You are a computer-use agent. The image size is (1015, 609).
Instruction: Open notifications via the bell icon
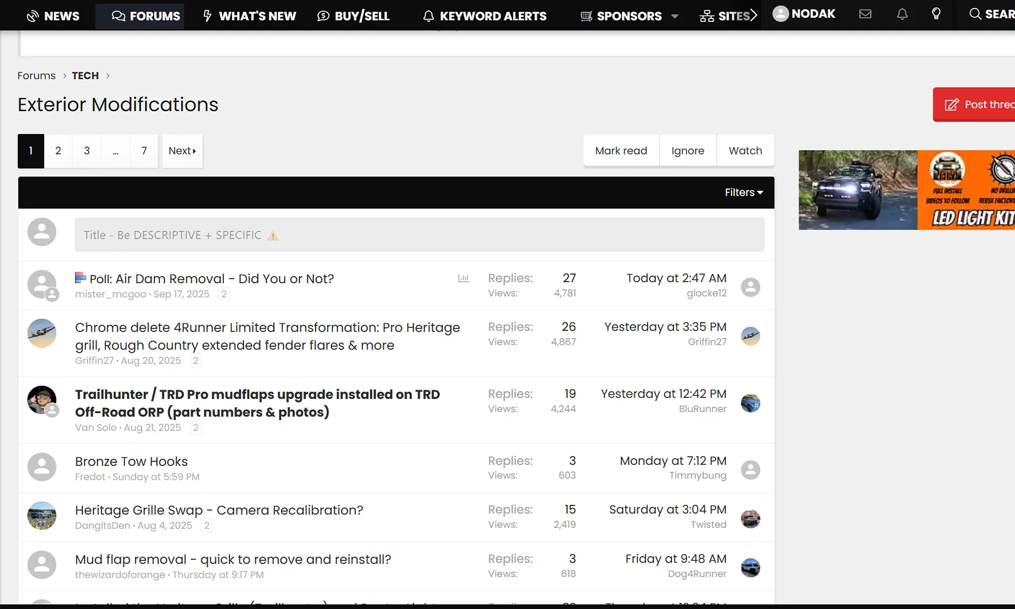point(902,14)
